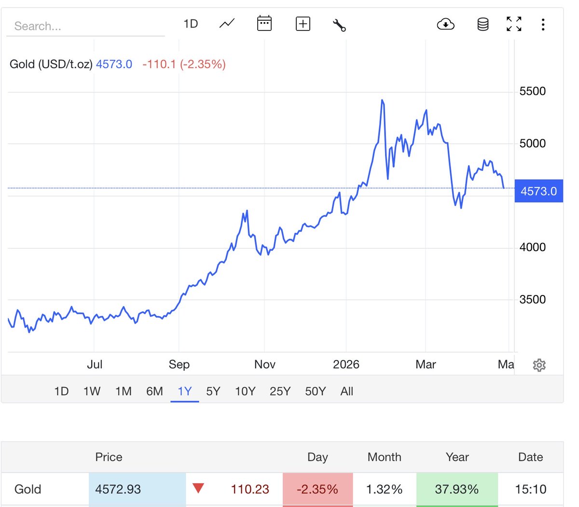Click the 4000 y-axis label
The width and height of the screenshot is (579, 507).
tap(533, 247)
